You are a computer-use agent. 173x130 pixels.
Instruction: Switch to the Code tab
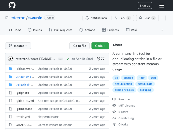(15, 30)
